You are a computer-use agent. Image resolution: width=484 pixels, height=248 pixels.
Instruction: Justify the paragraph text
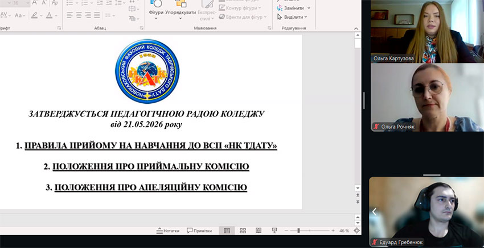(x=97, y=15)
